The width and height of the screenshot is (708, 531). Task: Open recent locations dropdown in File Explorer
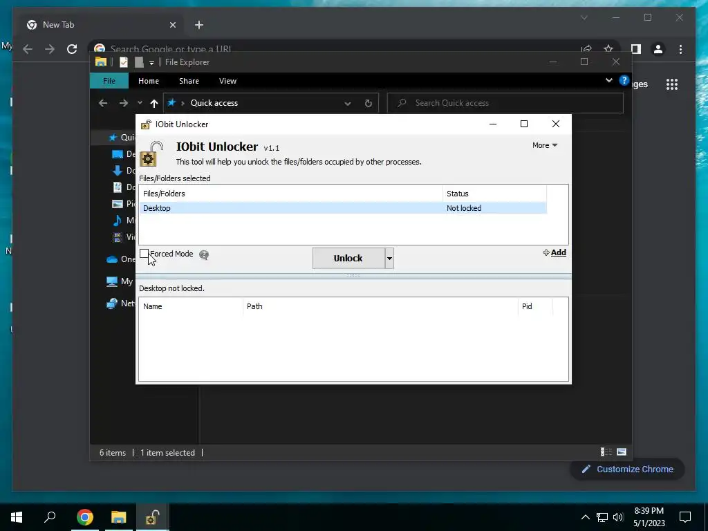140,103
